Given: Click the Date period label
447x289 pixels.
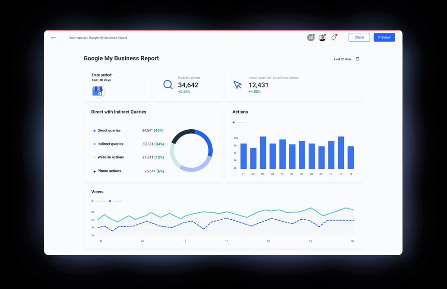Looking at the screenshot, I should [x=102, y=75].
